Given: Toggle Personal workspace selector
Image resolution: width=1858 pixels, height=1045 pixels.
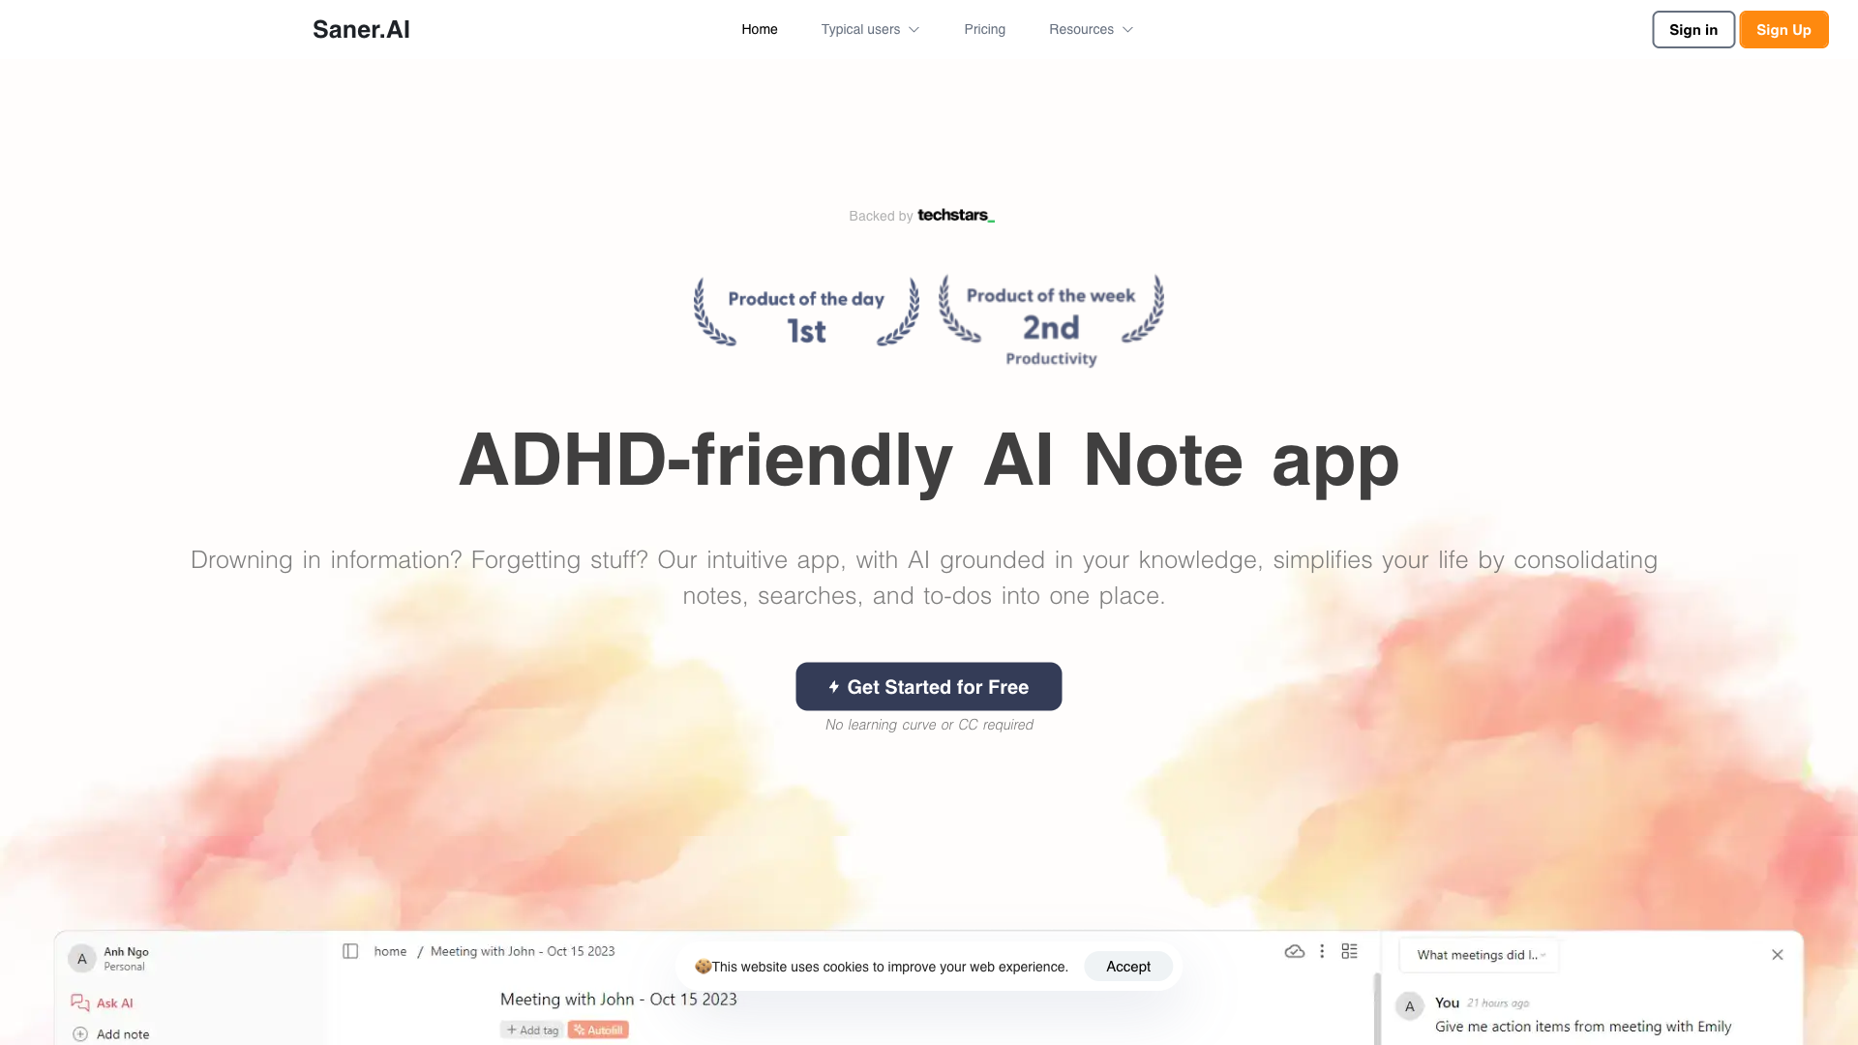Looking at the screenshot, I should [x=123, y=958].
